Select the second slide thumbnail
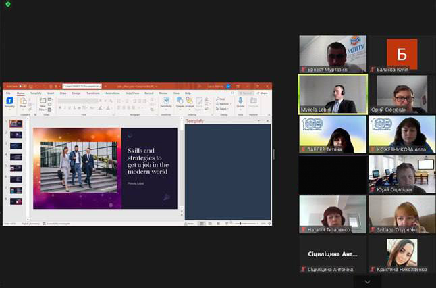 pos(16,135)
